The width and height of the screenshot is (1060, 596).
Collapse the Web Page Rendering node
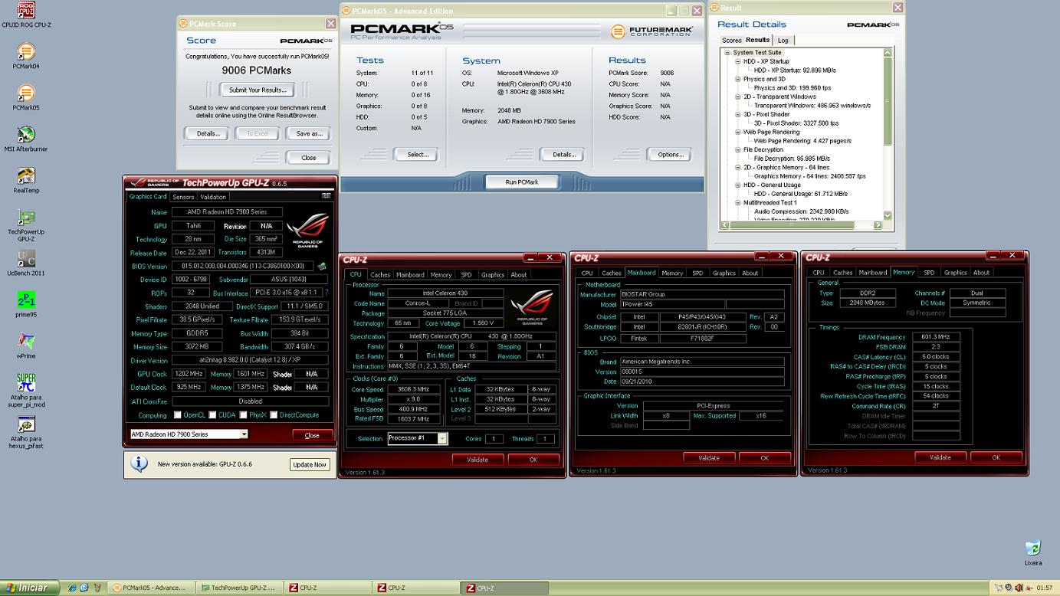(737, 132)
